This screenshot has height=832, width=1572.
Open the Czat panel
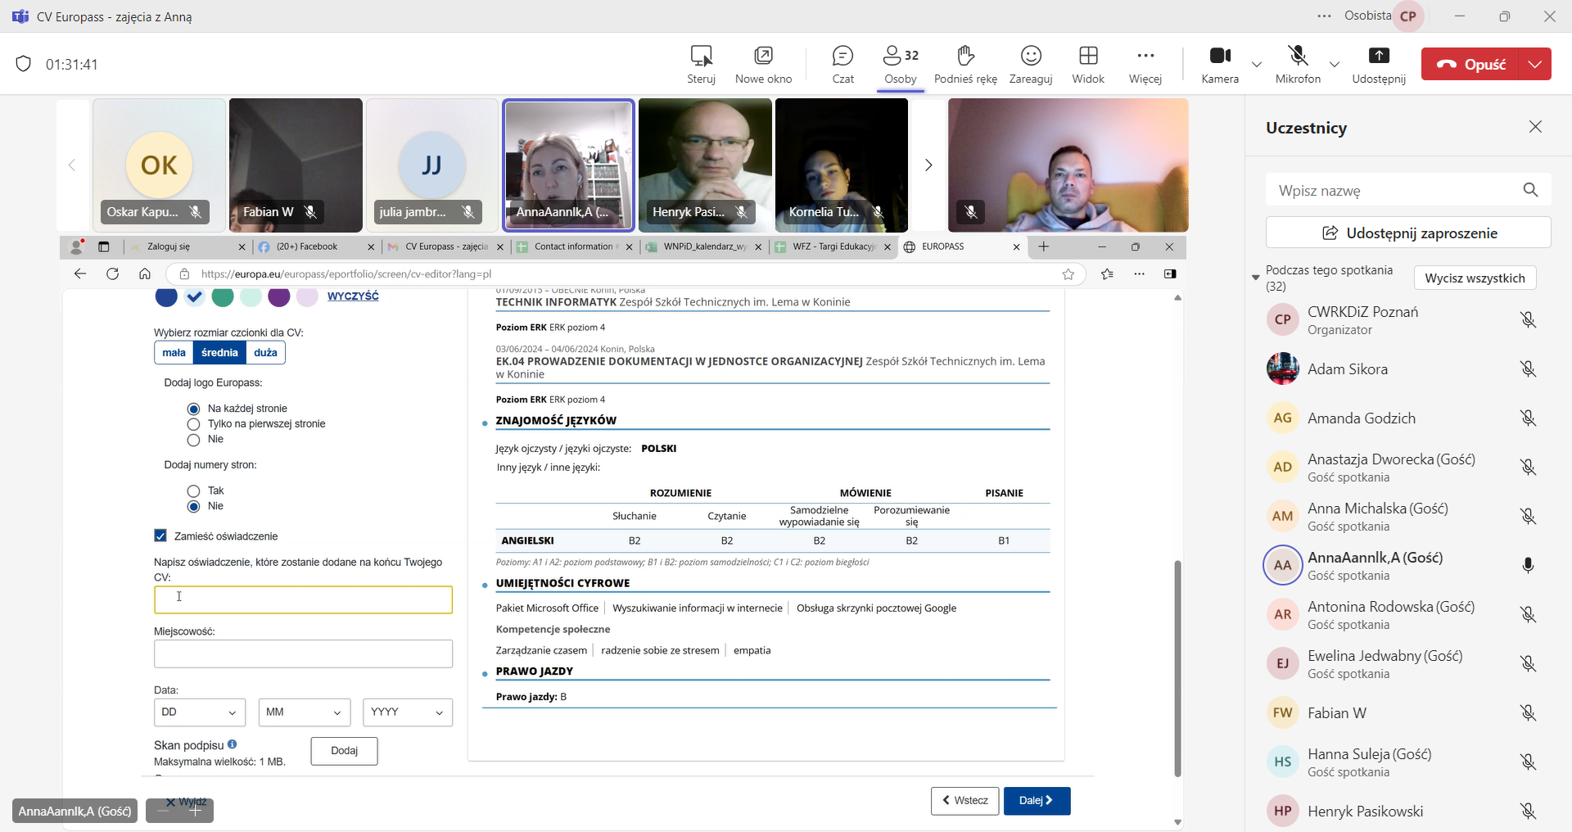tap(842, 64)
